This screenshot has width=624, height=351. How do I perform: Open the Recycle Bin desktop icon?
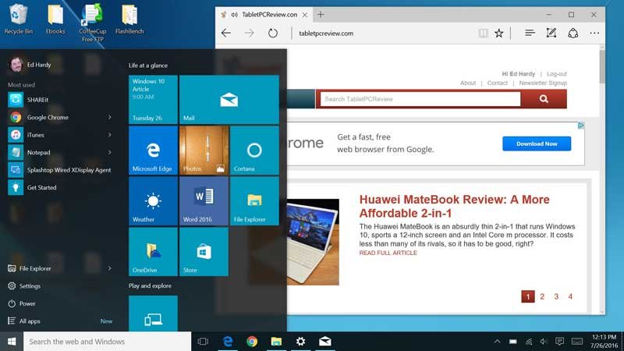(18, 19)
